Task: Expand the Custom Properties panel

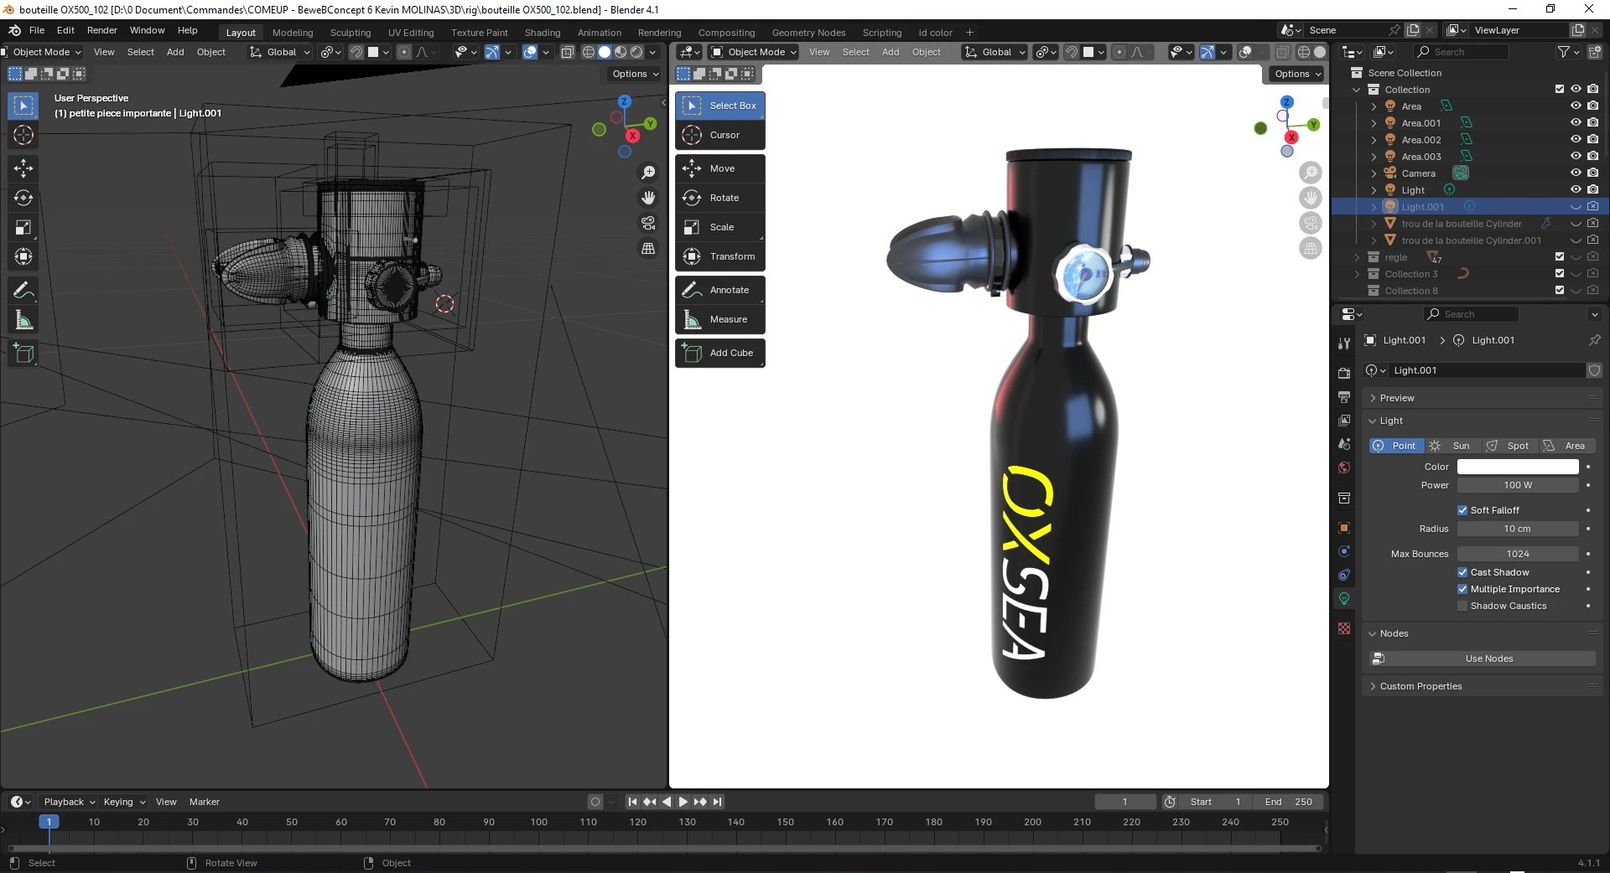Action: coord(1420,686)
